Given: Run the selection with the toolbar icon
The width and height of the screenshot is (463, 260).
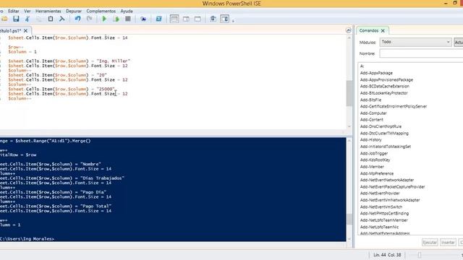Looking at the screenshot, I should tap(116, 19).
